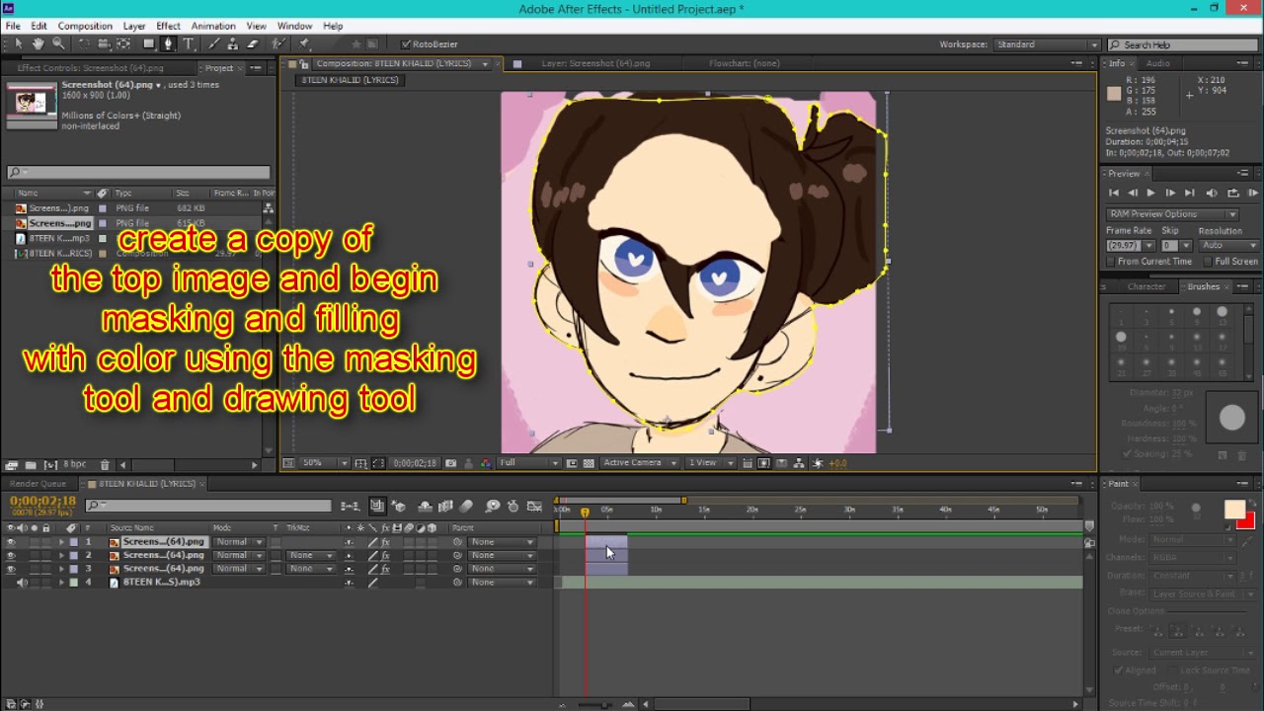
Task: Select the Rotation tool
Action: pyautogui.click(x=84, y=44)
